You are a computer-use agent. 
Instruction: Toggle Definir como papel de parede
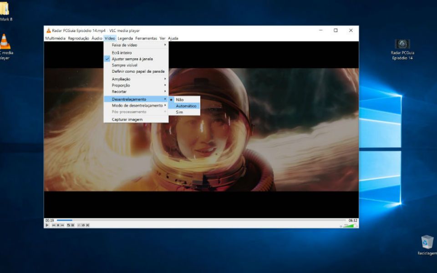pos(136,71)
